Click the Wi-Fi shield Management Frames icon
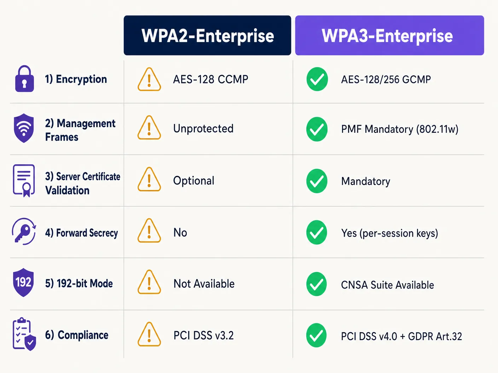 coord(24,128)
